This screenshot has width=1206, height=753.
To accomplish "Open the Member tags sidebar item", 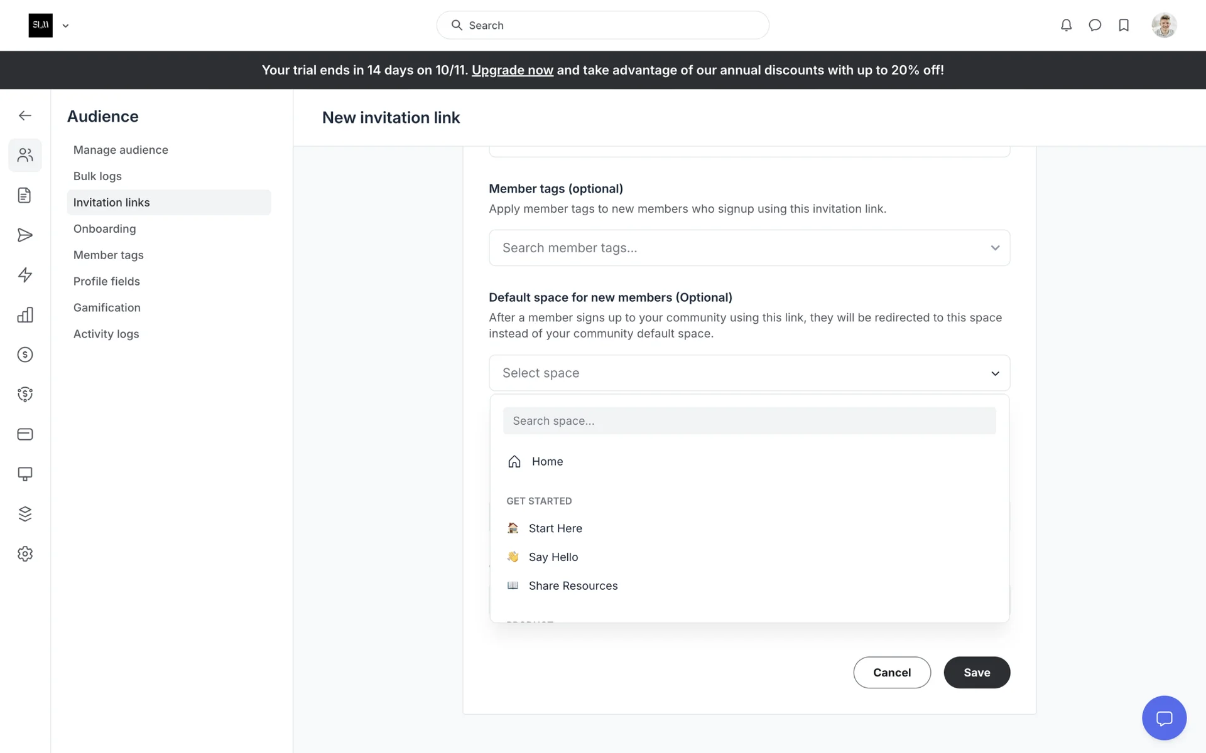I will click(x=109, y=255).
